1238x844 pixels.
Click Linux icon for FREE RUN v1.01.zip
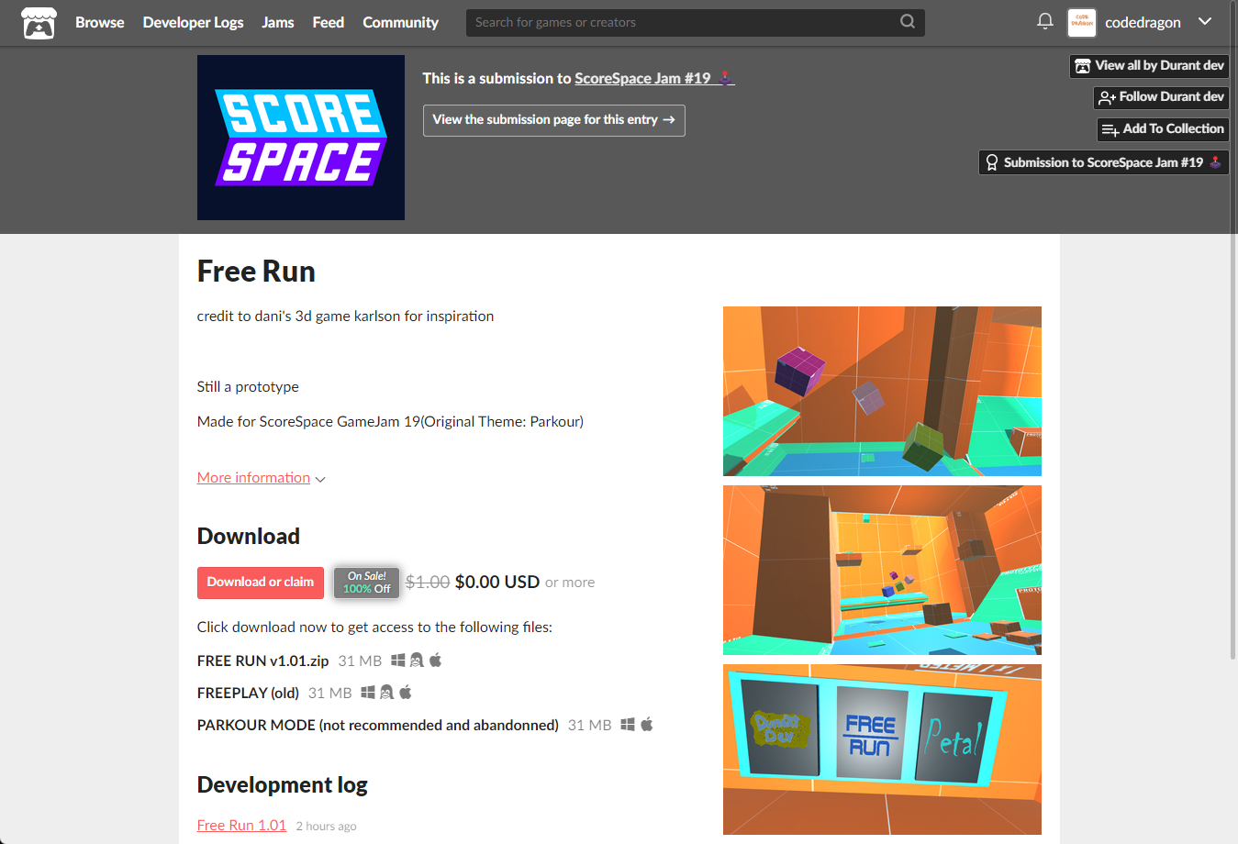pos(417,660)
